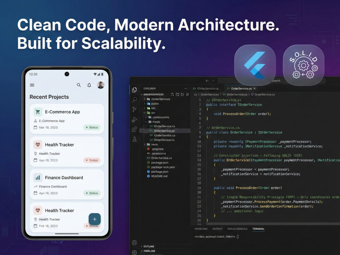
Task: Open Source Control in the activity bar
Action: tap(134, 109)
